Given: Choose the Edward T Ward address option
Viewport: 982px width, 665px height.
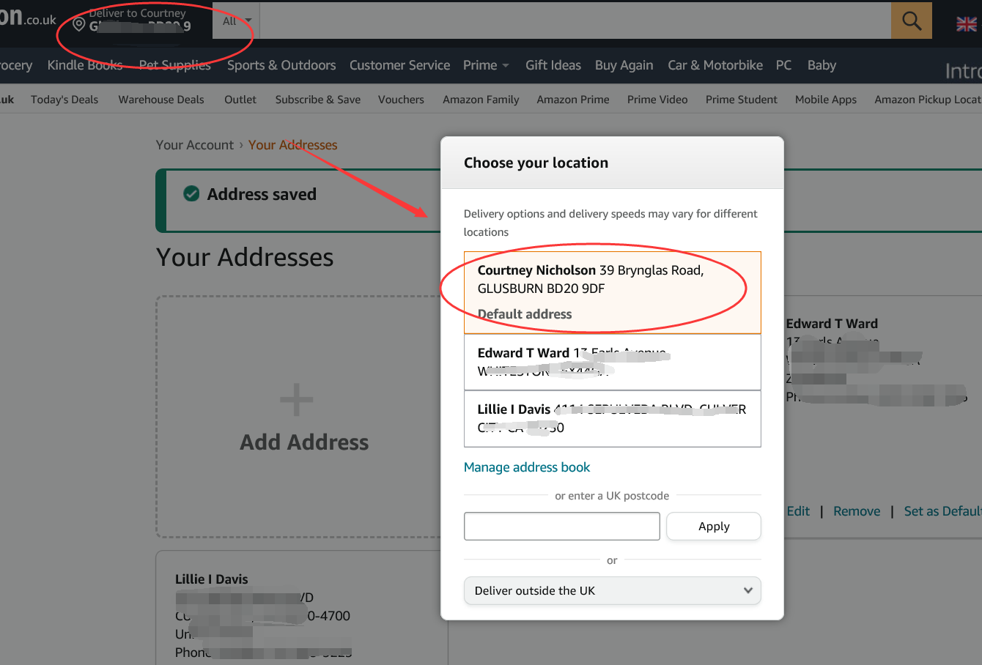Looking at the screenshot, I should point(613,362).
